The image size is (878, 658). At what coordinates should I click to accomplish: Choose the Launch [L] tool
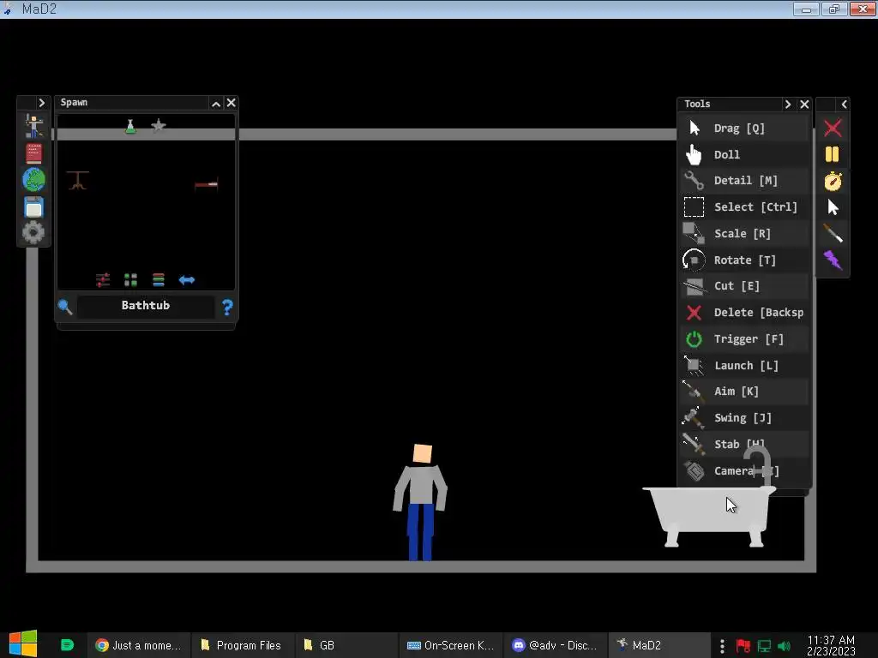coord(744,365)
